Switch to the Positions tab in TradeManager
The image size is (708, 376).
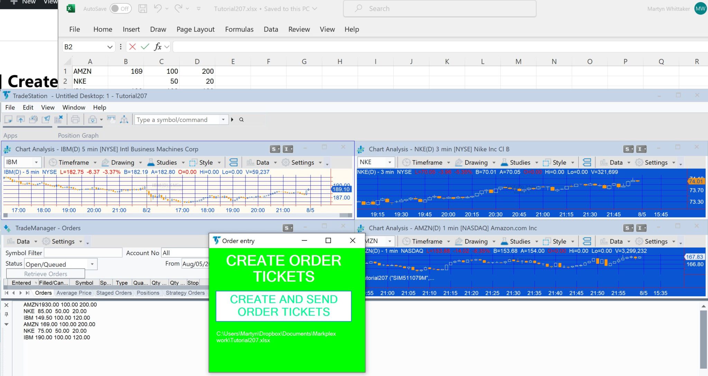coord(148,293)
